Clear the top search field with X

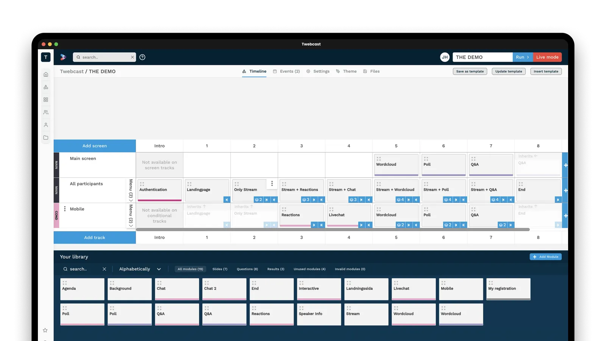(x=133, y=57)
